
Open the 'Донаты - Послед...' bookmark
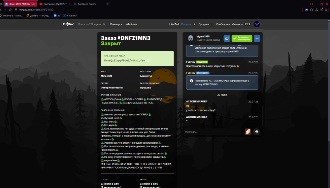click(39, 15)
